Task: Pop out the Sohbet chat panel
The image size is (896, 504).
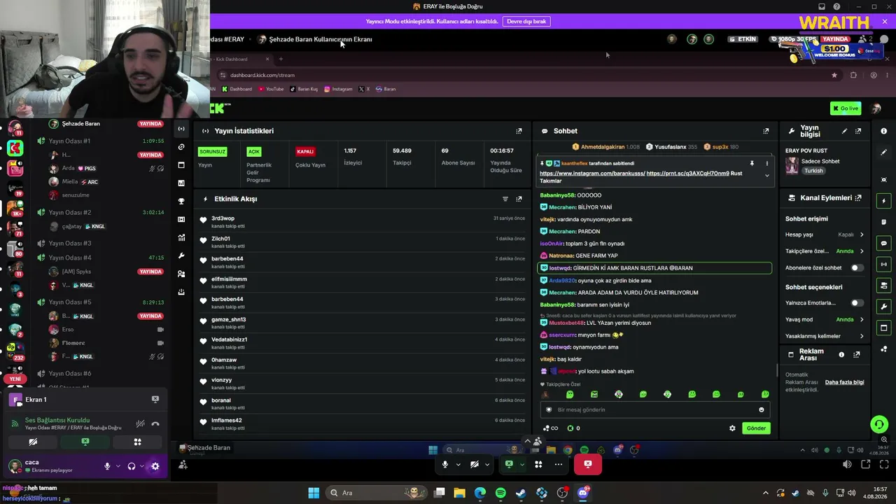Action: [x=766, y=131]
